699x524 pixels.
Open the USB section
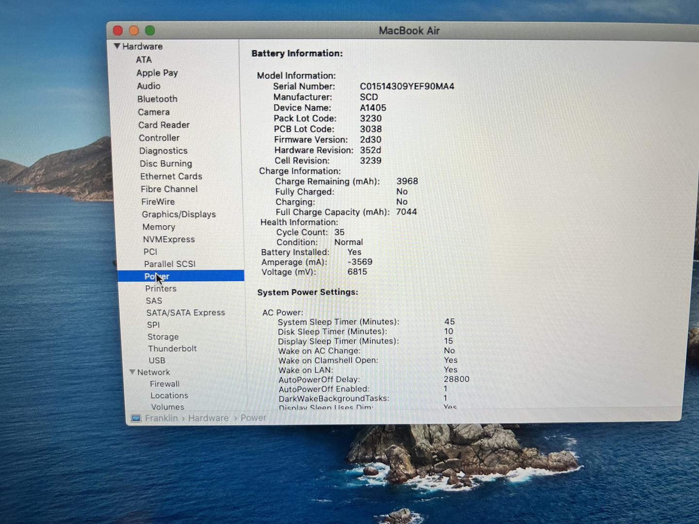click(157, 360)
